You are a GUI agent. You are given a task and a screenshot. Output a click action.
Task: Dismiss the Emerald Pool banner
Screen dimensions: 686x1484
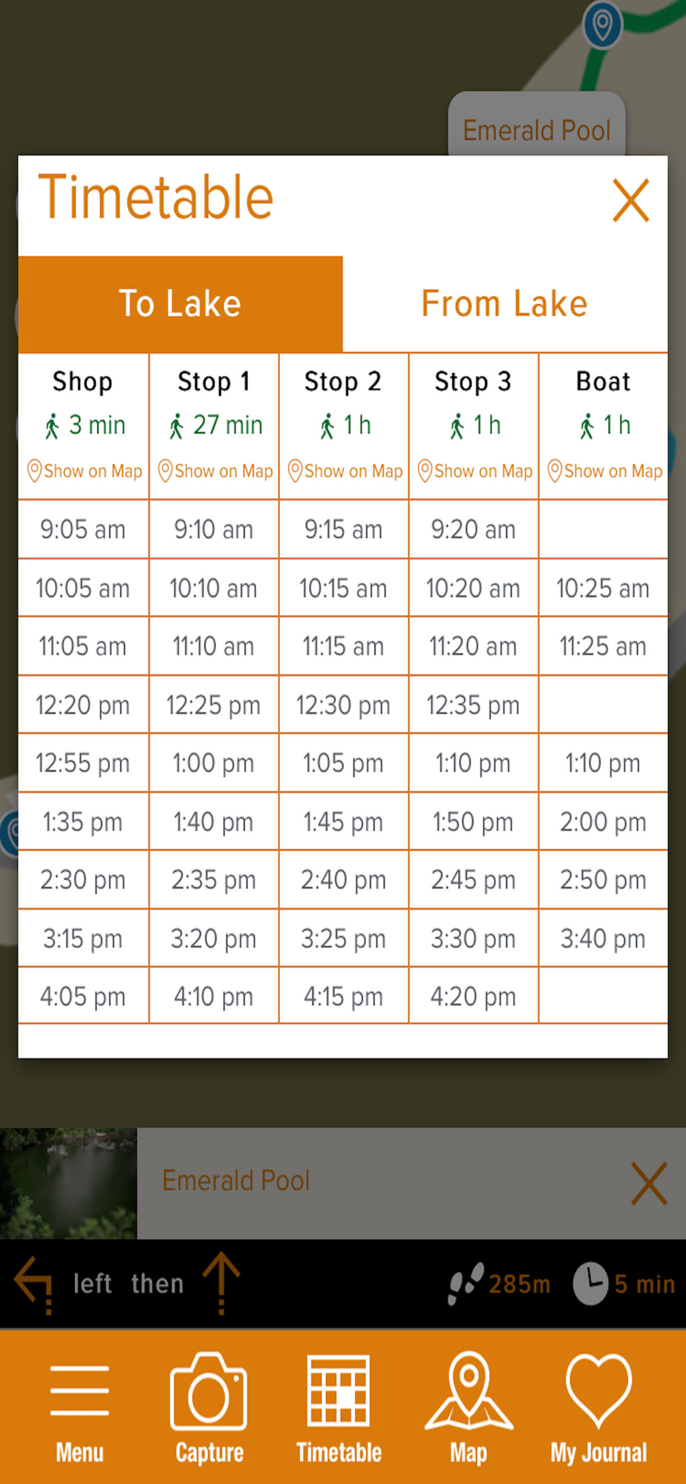coord(649,1183)
